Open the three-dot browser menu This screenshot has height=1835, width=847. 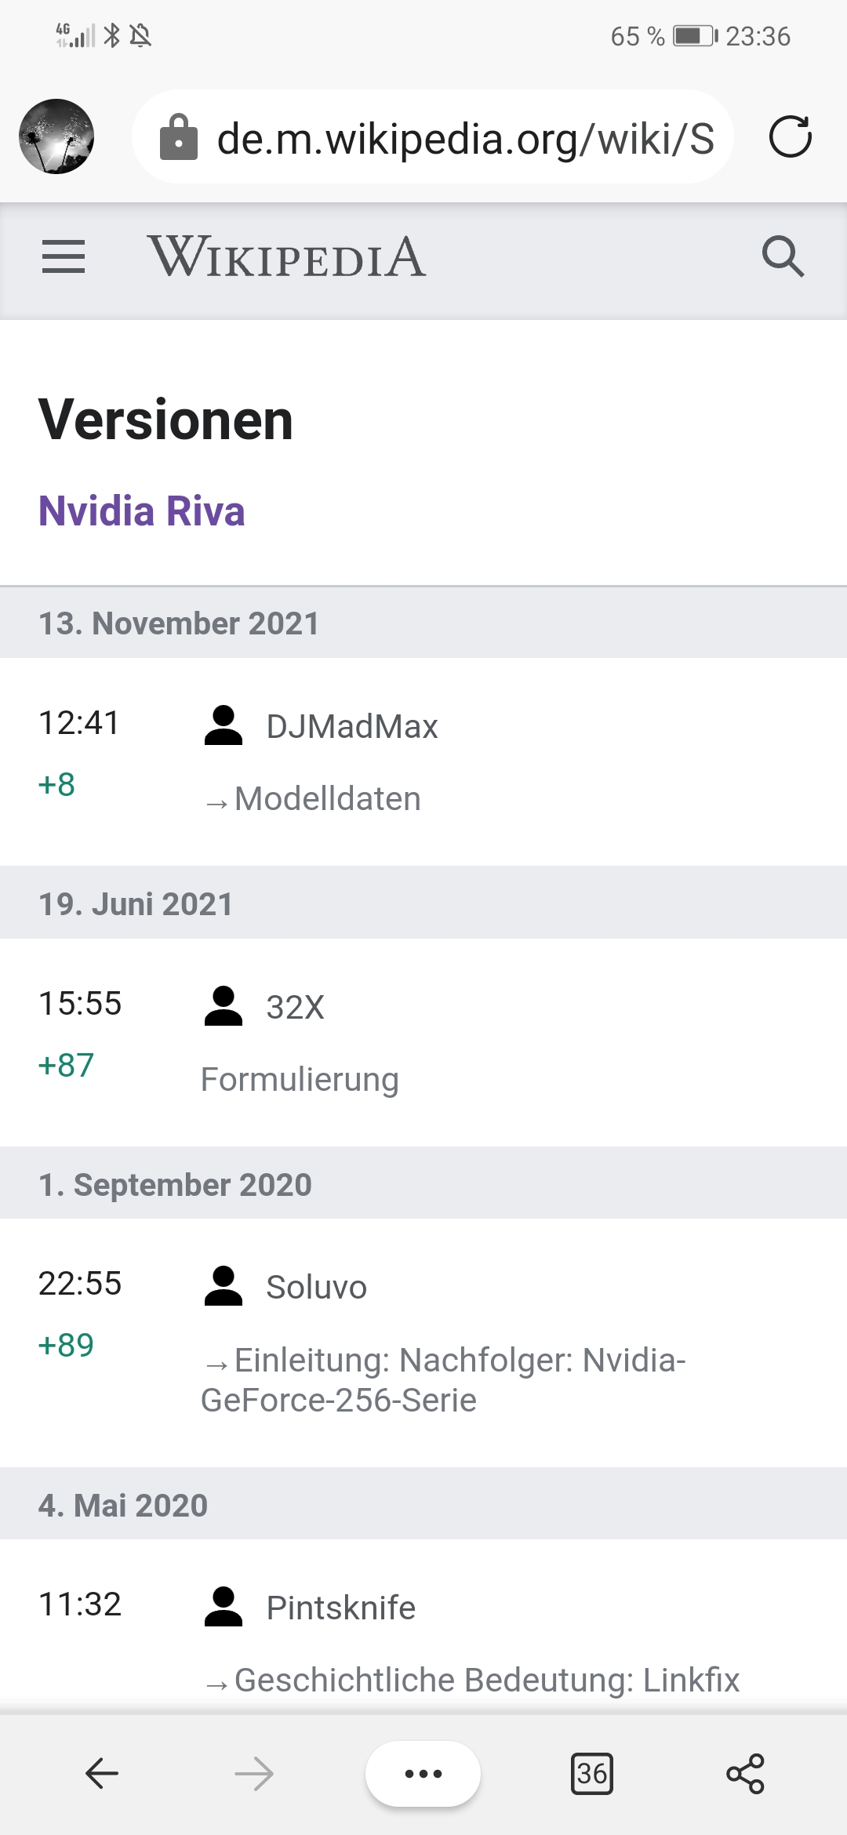[423, 1773]
